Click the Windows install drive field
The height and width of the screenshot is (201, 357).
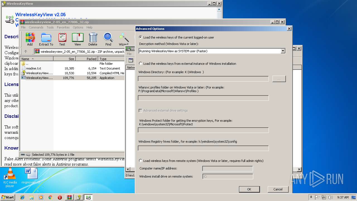tap(228, 176)
